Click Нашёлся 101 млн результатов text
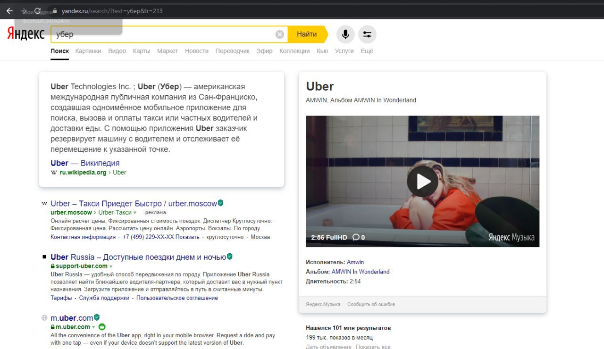The height and width of the screenshot is (349, 604). 348,328
